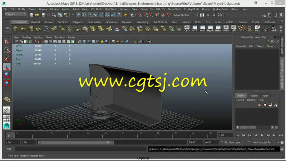Click the Outl shelf button

(x=202, y=29)
